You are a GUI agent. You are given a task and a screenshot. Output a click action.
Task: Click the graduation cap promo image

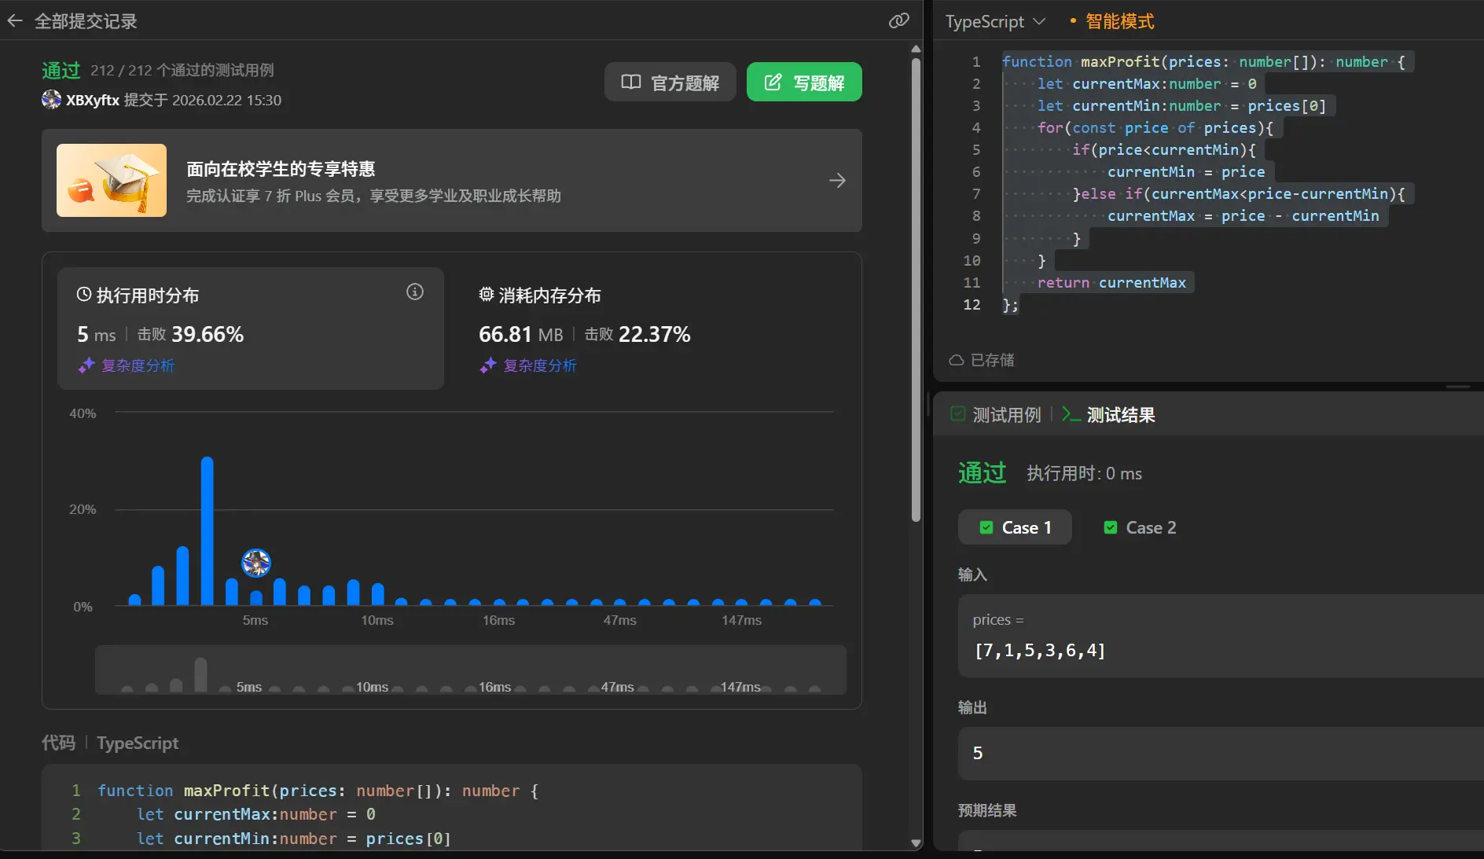pyautogui.click(x=112, y=180)
